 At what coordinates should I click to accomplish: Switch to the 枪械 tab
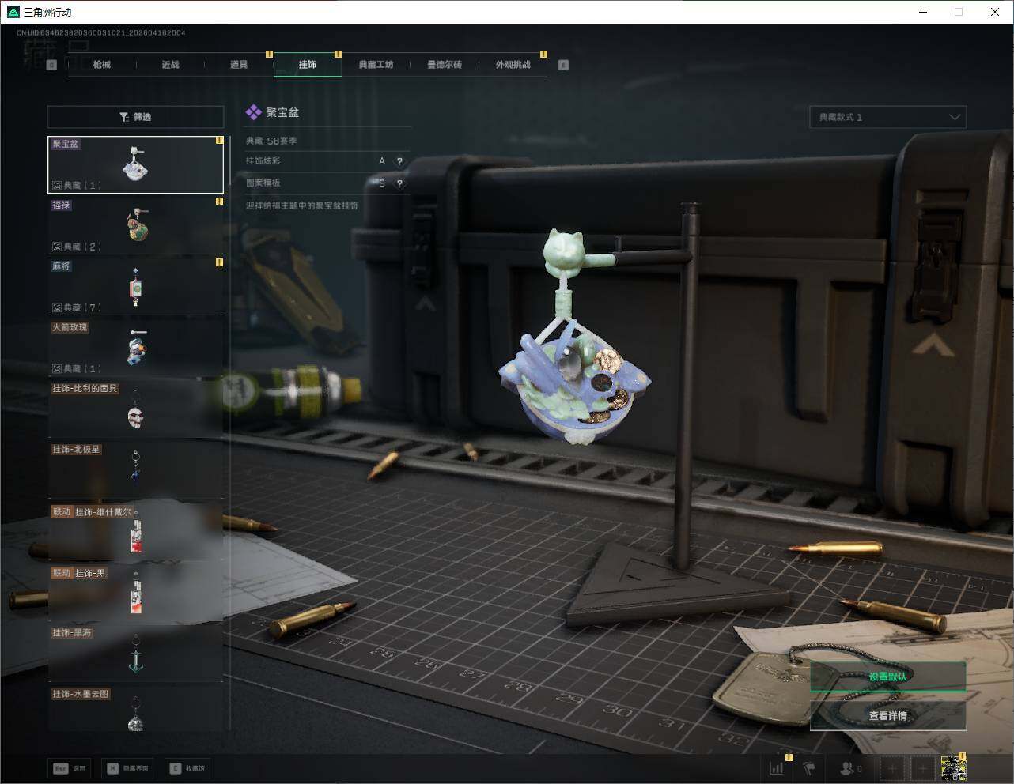pyautogui.click(x=102, y=65)
